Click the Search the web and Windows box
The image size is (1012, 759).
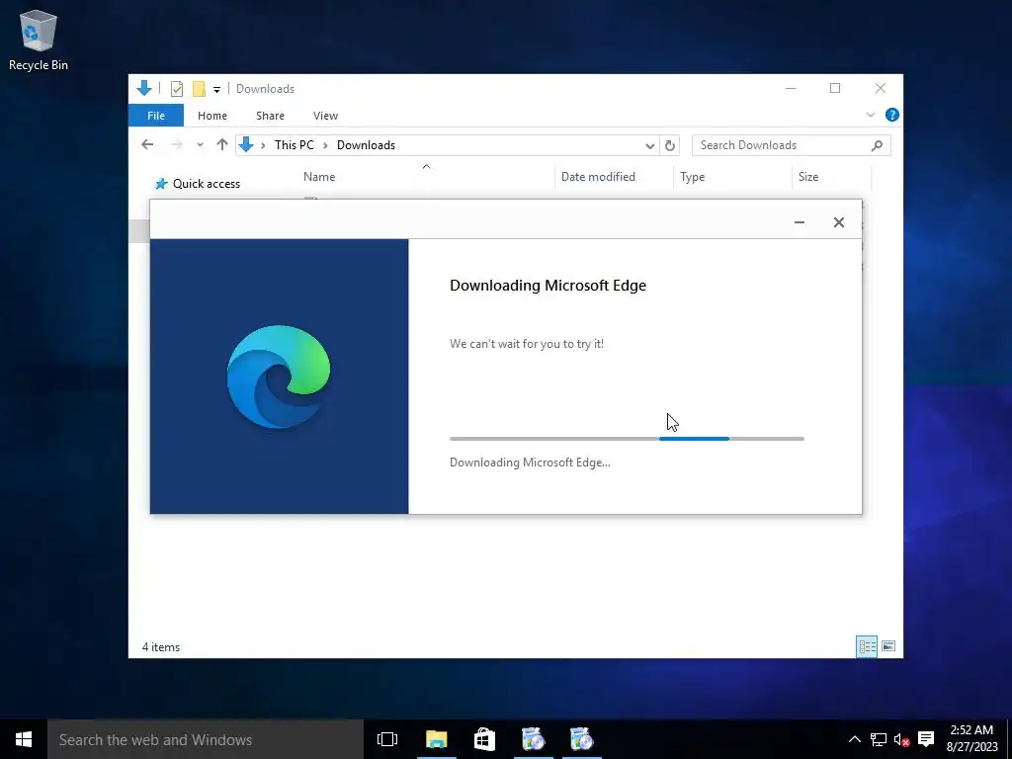[206, 739]
